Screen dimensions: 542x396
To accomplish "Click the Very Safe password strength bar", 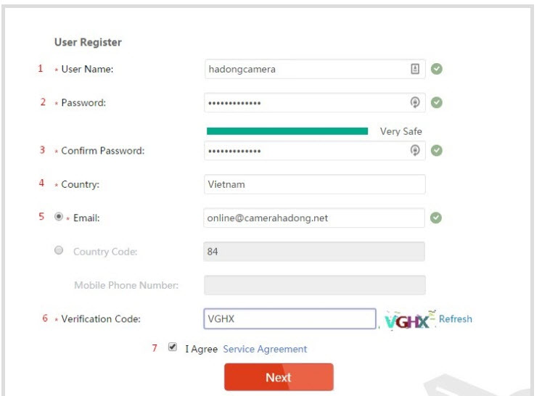I will pos(287,131).
